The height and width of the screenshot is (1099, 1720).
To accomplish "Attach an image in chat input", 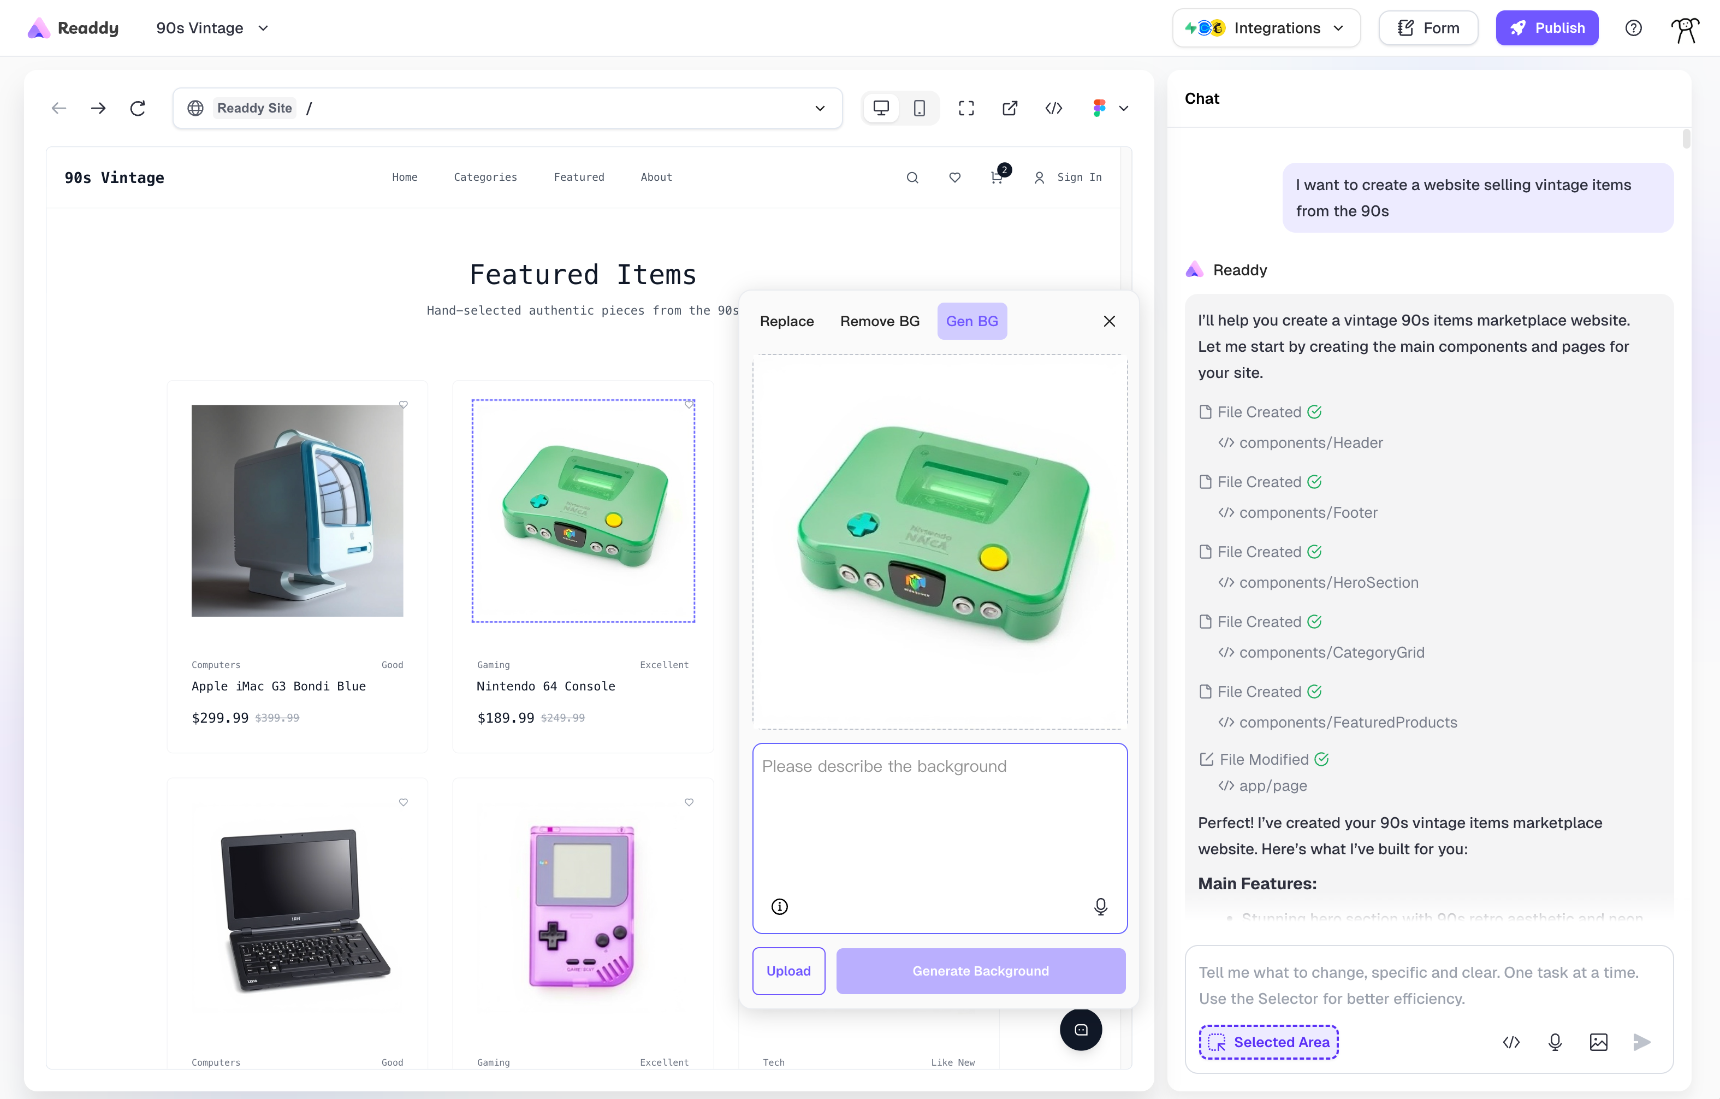I will point(1598,1042).
